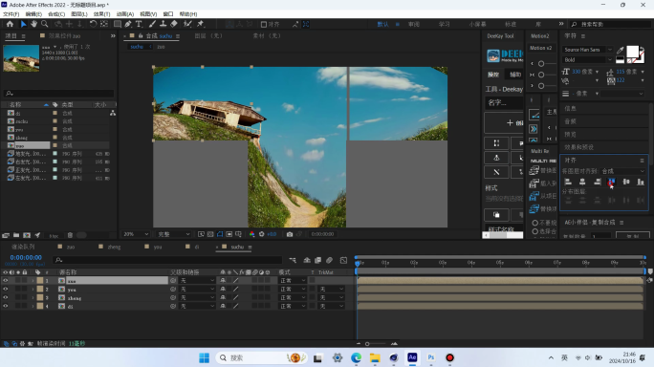This screenshot has height=367, width=654.
Task: Open blend mode dropdown for you layer
Action: (293, 289)
